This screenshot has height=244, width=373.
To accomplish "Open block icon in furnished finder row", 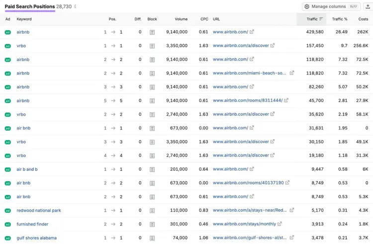I will pyautogui.click(x=152, y=224).
